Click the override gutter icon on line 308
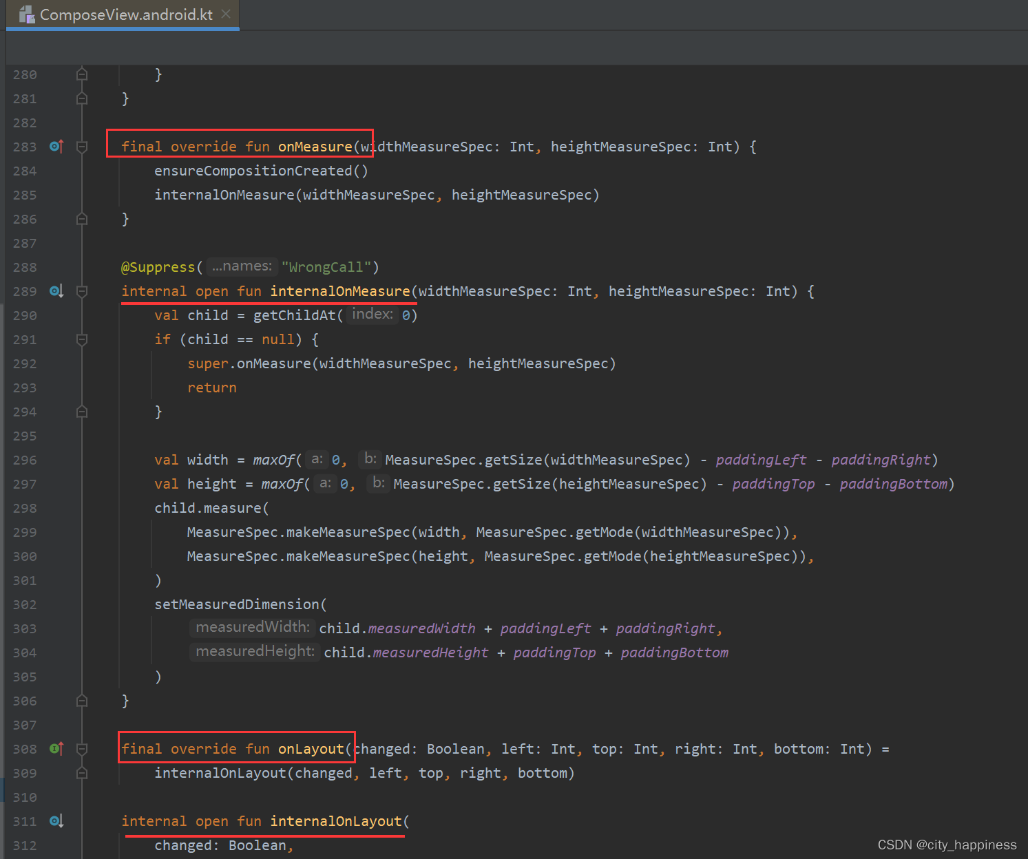 point(56,749)
